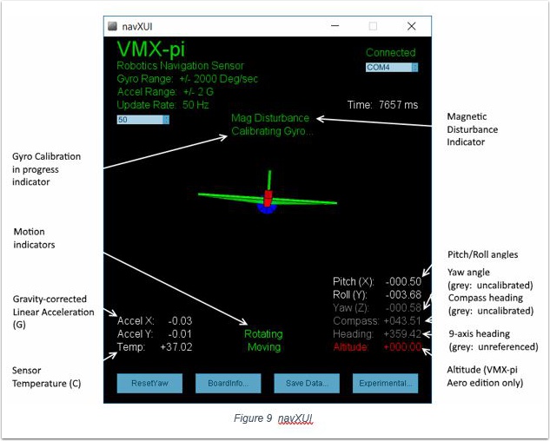Click the Time 7657 ms readout

click(x=382, y=105)
